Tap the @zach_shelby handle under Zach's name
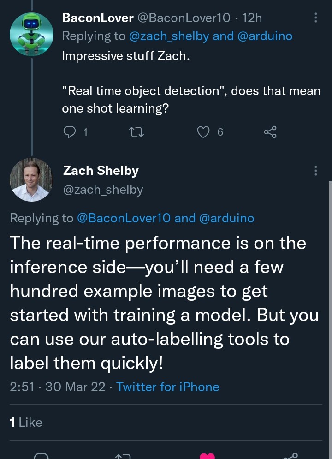332x459 pixels. pos(103,190)
